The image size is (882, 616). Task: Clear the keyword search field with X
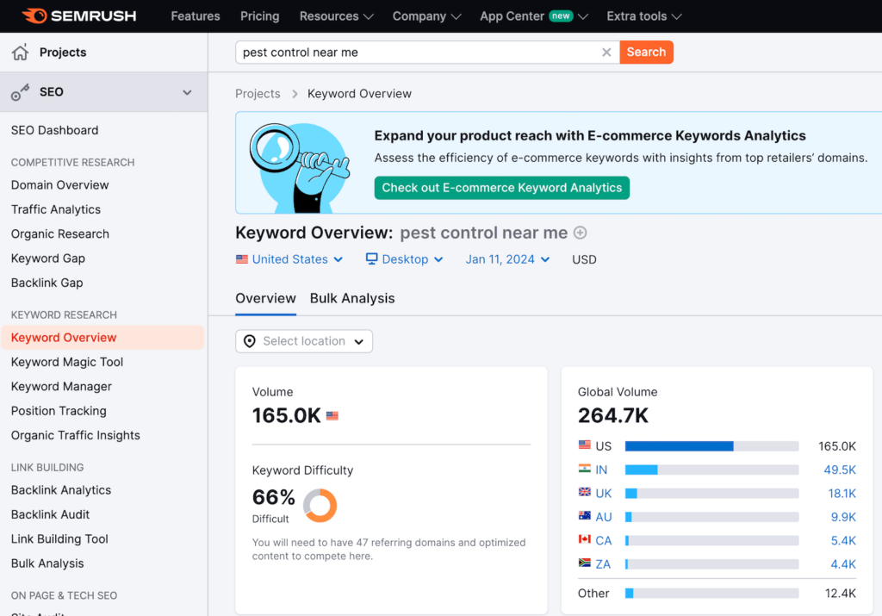click(606, 53)
